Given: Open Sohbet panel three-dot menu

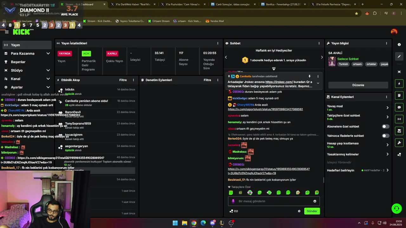Looking at the screenshot, I should tap(319, 43).
